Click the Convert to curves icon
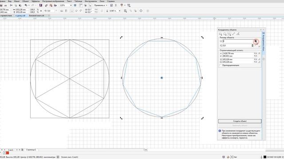 (x=141, y=11)
